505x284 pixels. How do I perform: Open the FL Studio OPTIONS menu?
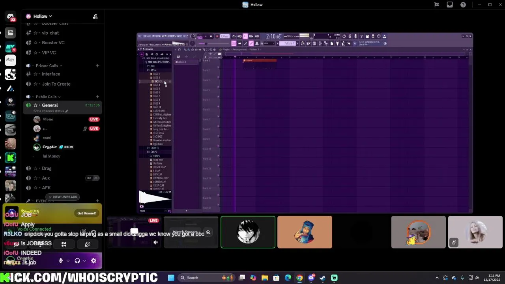click(x=172, y=36)
